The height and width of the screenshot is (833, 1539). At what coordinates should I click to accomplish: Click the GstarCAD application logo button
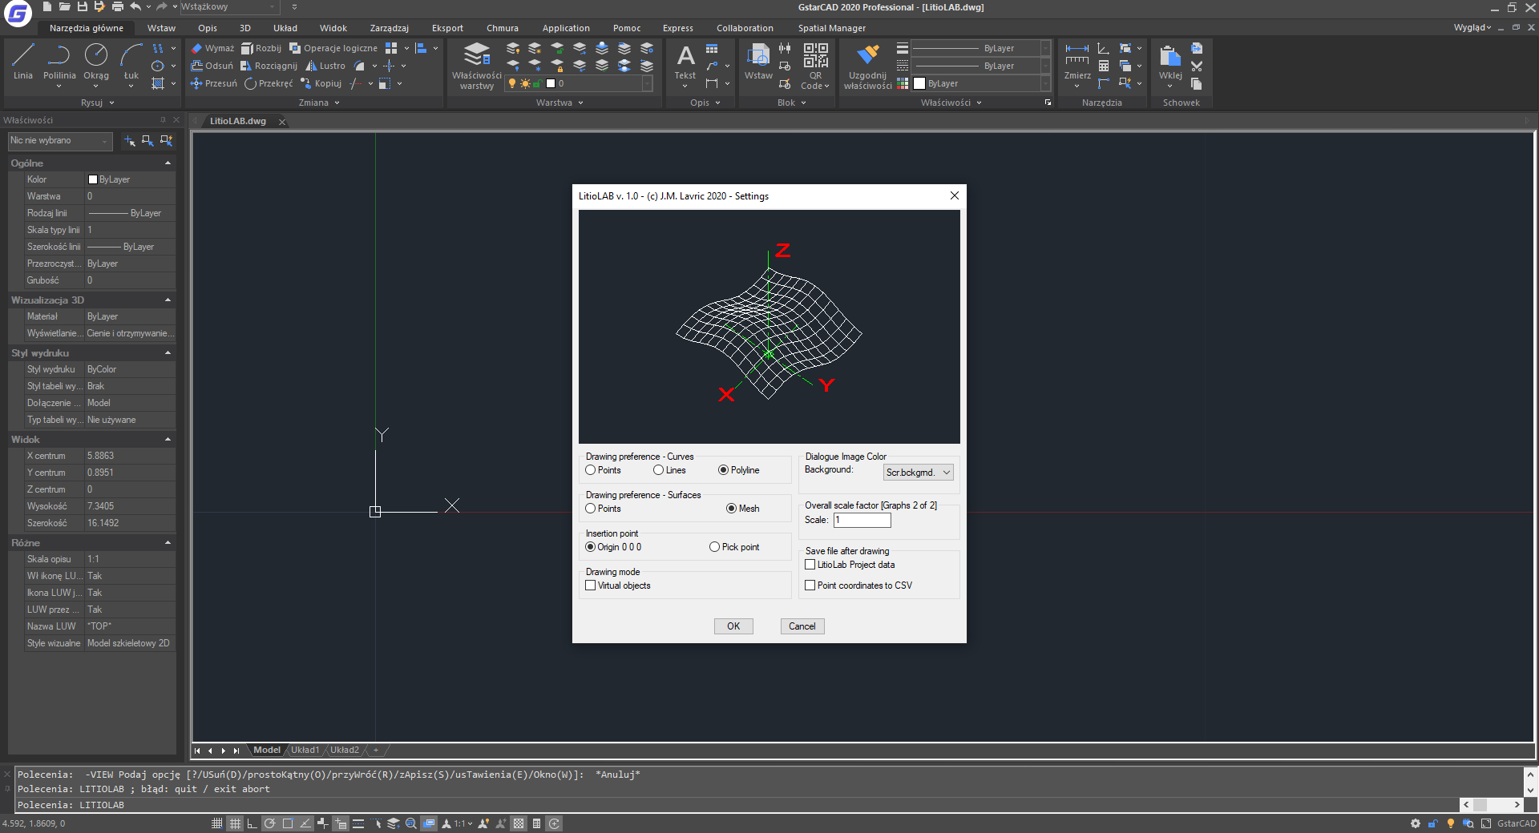click(18, 12)
